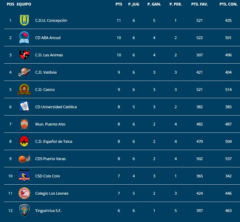Viewport: 240px width, 222px height.
Task: Click the CSD Colo Colo badge
Action: point(24,176)
